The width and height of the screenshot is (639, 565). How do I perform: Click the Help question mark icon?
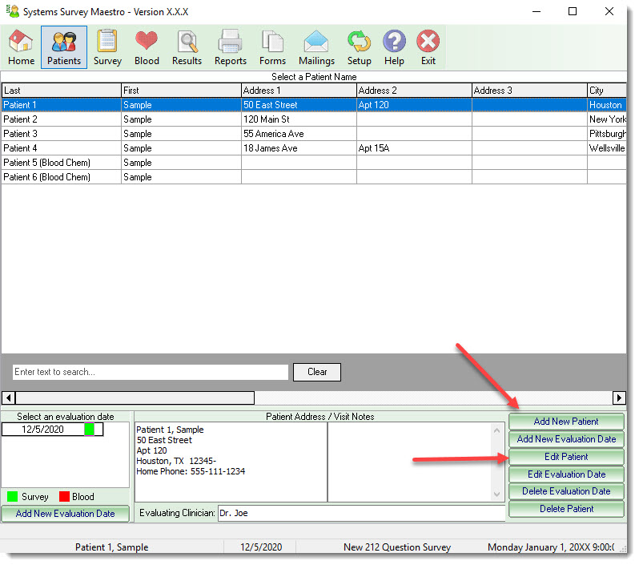pos(394,46)
